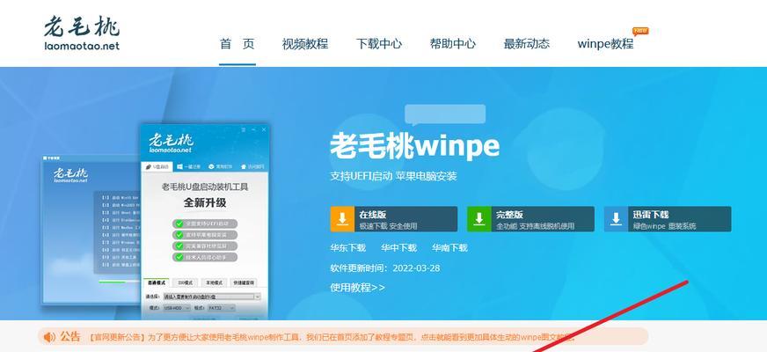This screenshot has height=352, width=767.
Task: Open the 官网更新公告 announcement text
Action: coord(332,337)
